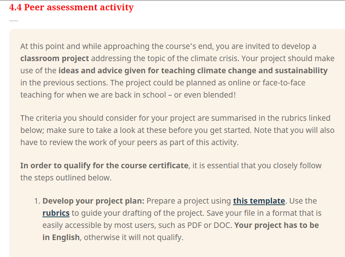345x257 pixels.
Task: Click the "face-to-face" word
Action: coord(284,83)
